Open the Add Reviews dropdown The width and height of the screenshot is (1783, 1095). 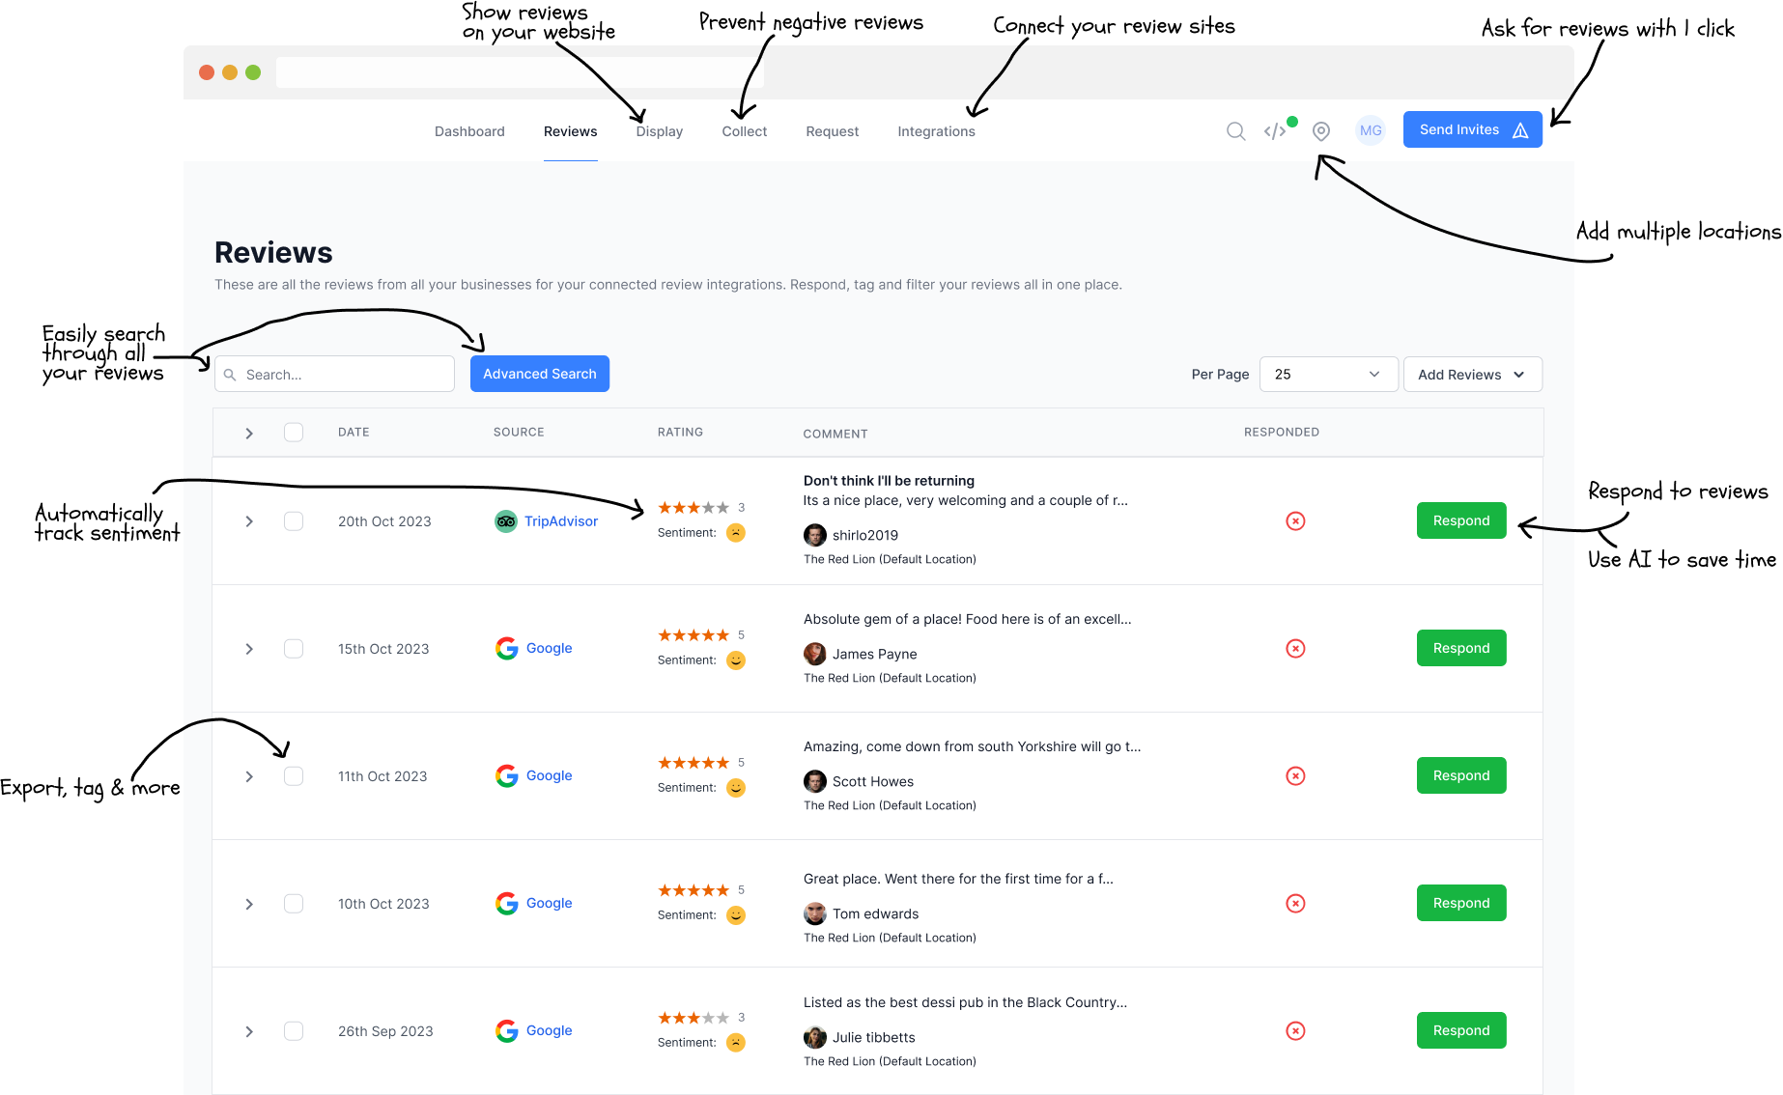pyautogui.click(x=1472, y=374)
